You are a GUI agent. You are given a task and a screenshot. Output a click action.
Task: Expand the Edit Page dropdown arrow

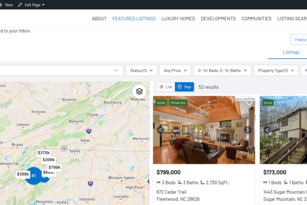click(x=43, y=5)
